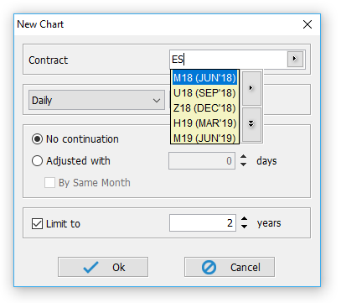This screenshot has height=303, width=341.
Task: Click the right-arrow button next to contract list
Action: 251,88
